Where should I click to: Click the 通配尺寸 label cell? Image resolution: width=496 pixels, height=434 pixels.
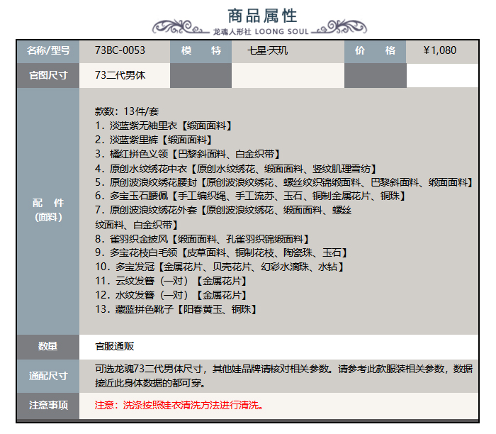click(48, 376)
